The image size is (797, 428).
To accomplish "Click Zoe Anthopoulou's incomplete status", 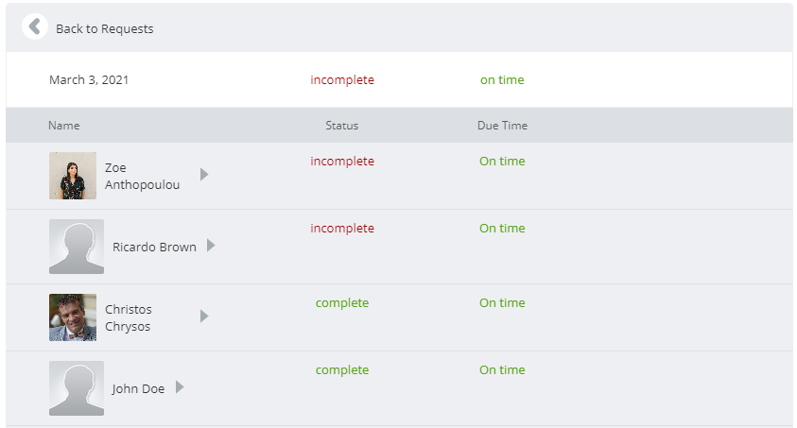I will click(x=342, y=161).
